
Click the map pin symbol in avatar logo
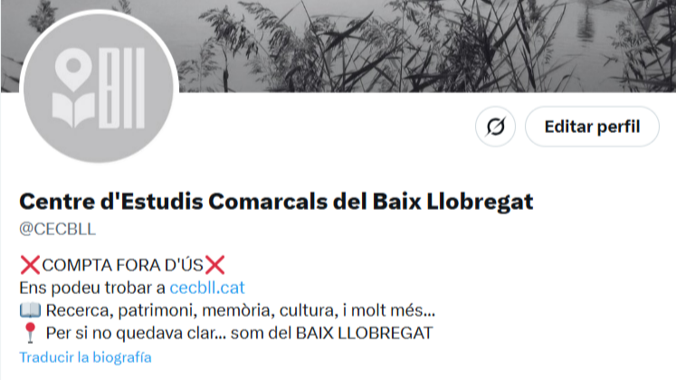73,69
